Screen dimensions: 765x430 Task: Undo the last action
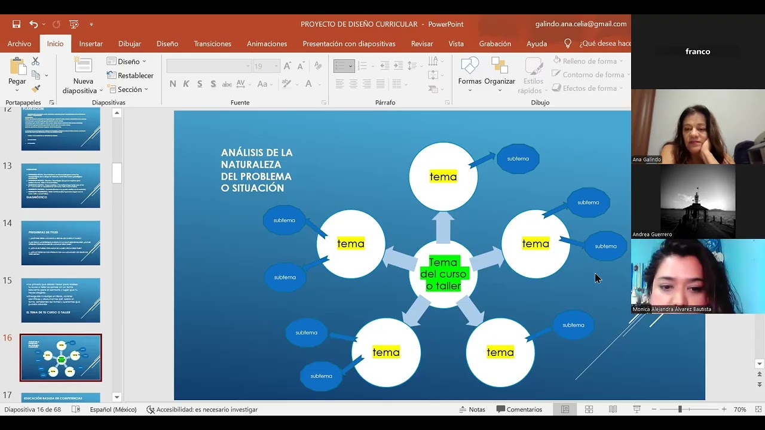pyautogui.click(x=33, y=24)
